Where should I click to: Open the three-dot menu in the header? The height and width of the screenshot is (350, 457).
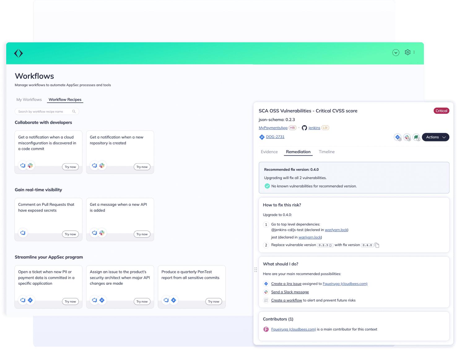pyautogui.click(x=414, y=52)
